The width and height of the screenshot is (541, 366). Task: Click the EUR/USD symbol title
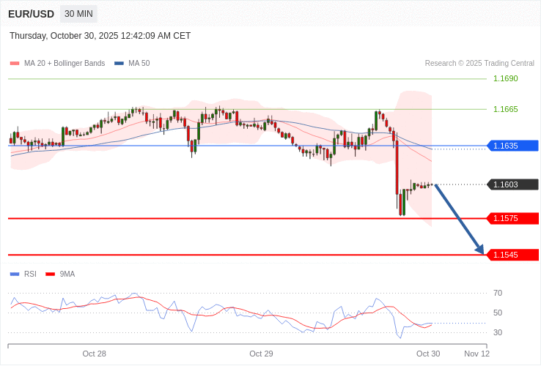click(31, 14)
